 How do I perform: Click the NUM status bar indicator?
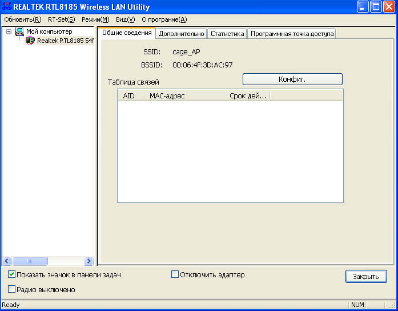pos(357,305)
